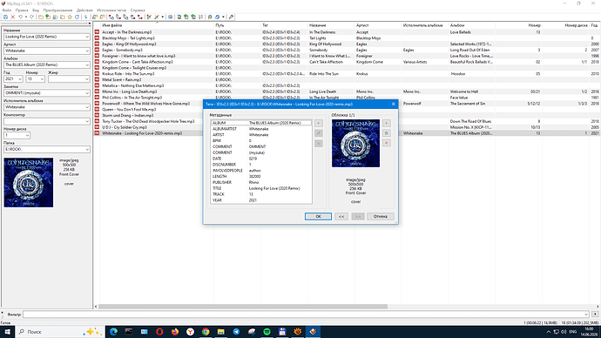Screen dimensions: 601x338
Task: Open the Композитор composer dropdown
Action: click(87, 121)
